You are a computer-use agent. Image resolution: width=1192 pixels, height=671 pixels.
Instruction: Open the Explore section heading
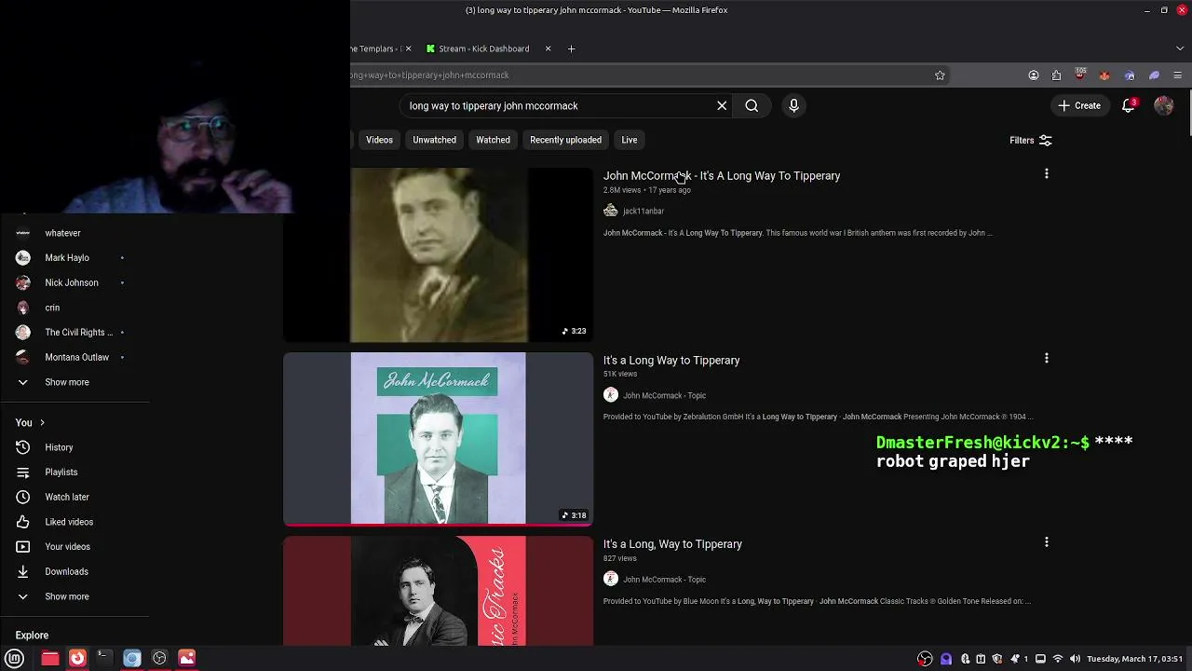point(32,636)
